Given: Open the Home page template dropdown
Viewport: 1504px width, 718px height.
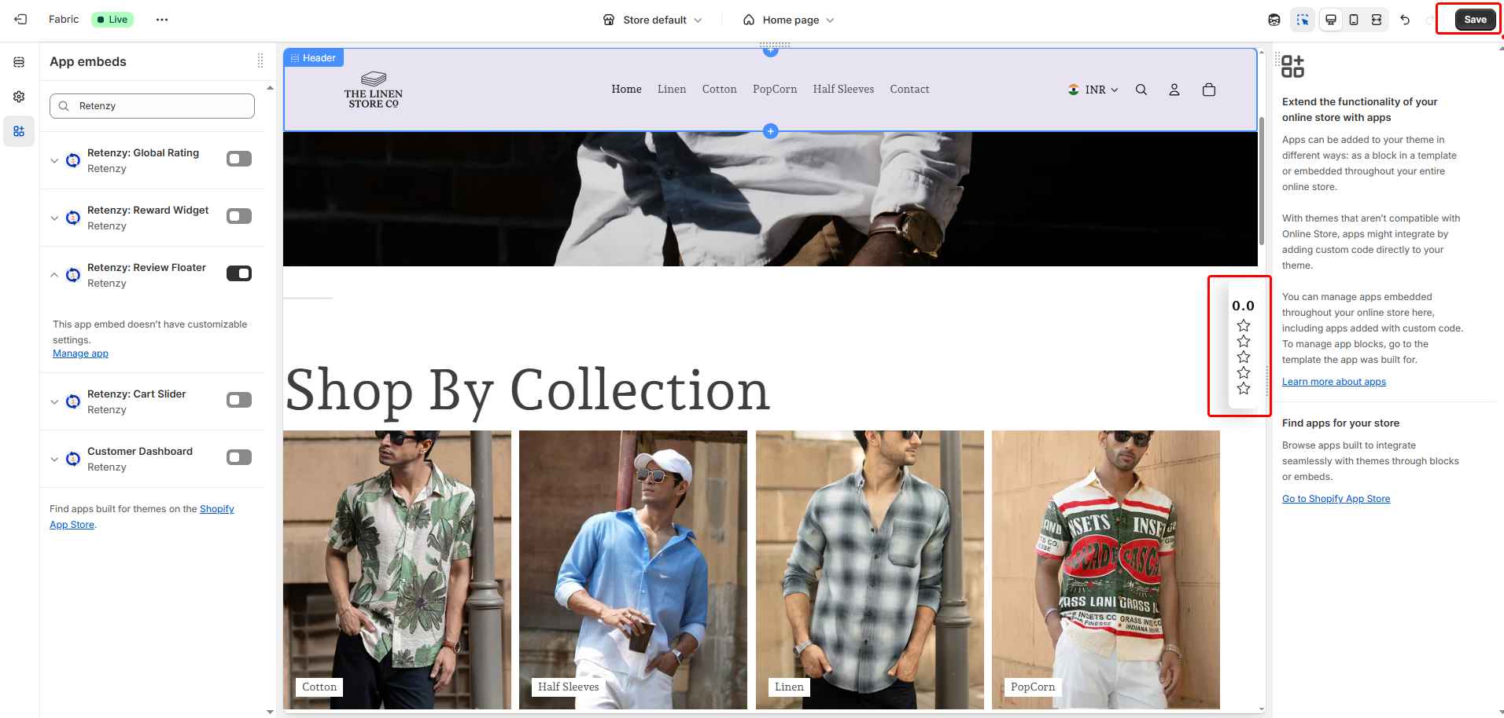Looking at the screenshot, I should tap(789, 20).
